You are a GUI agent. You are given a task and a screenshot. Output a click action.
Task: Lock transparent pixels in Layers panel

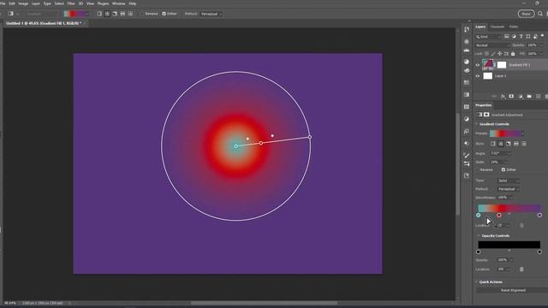(487, 53)
